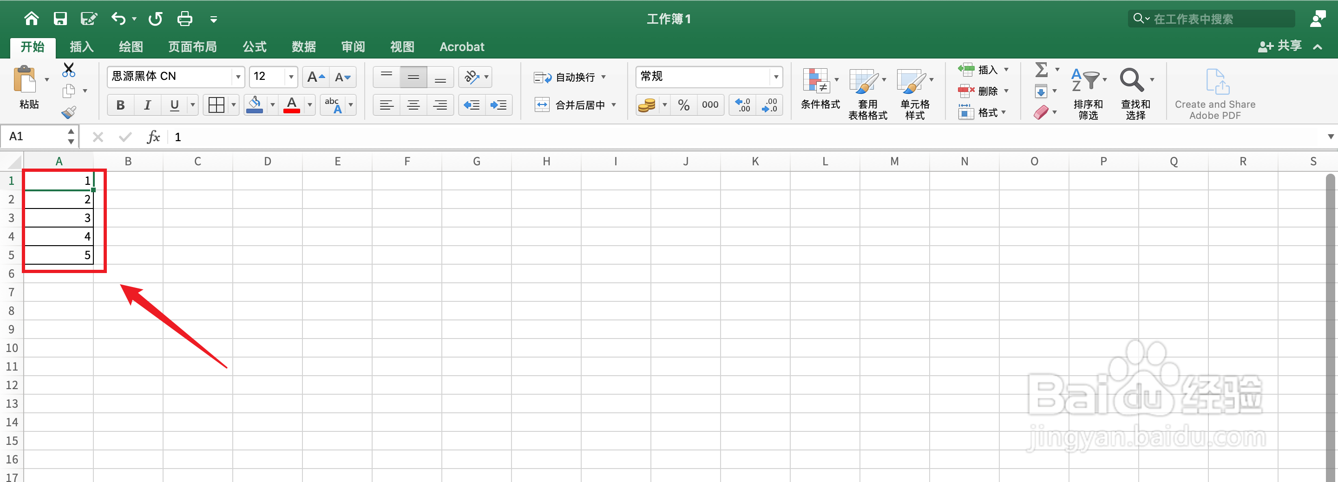Image resolution: width=1338 pixels, height=482 pixels.
Task: Toggle Italic formatting
Action: click(x=148, y=105)
